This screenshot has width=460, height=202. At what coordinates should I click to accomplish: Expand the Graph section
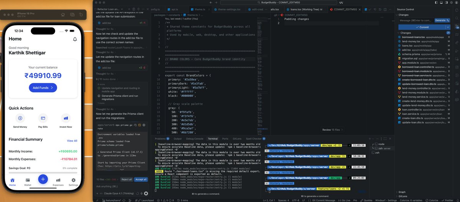point(402,192)
